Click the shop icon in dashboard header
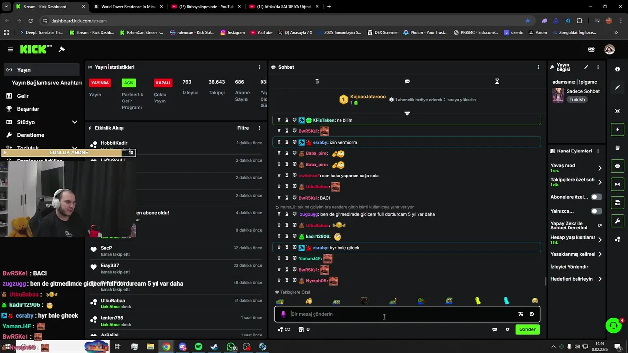628x353 pixels. [591, 50]
